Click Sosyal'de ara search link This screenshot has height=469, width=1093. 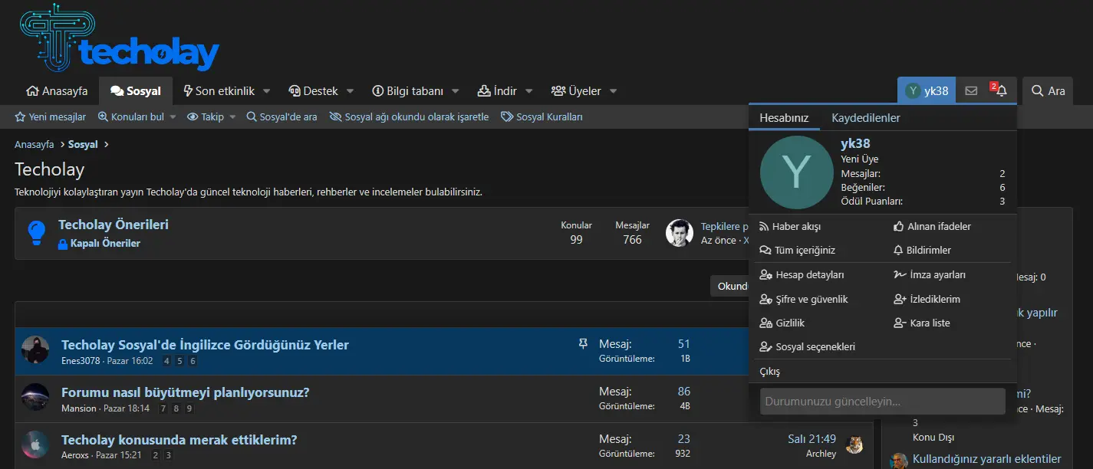pos(282,117)
